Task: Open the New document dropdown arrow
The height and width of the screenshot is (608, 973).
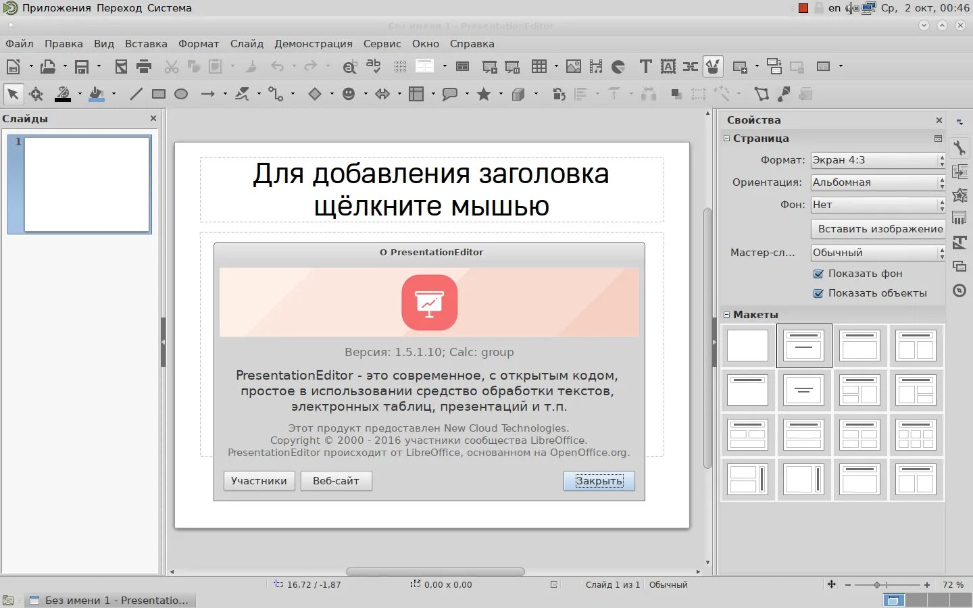Action: coord(31,66)
